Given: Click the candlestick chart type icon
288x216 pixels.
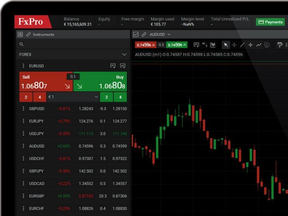Looking at the screenshot, I should click(213, 45).
